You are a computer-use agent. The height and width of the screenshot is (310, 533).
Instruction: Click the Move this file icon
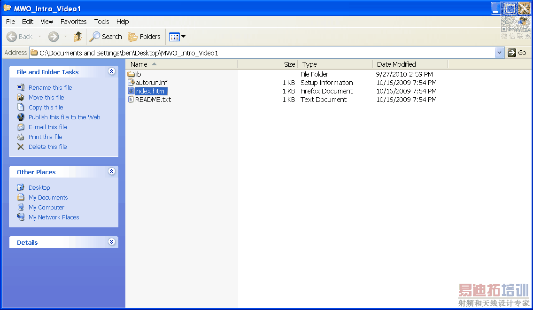[x=21, y=97]
